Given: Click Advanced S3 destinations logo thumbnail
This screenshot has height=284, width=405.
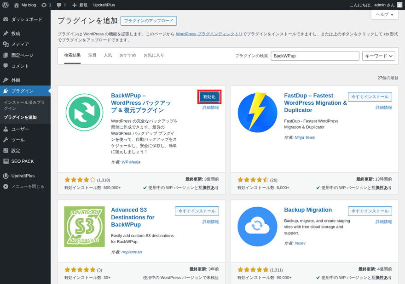Looking at the screenshot, I should tap(85, 227).
